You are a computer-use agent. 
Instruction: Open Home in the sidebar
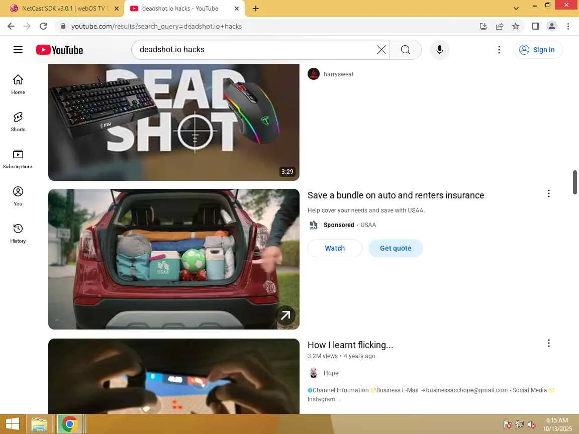click(x=18, y=84)
